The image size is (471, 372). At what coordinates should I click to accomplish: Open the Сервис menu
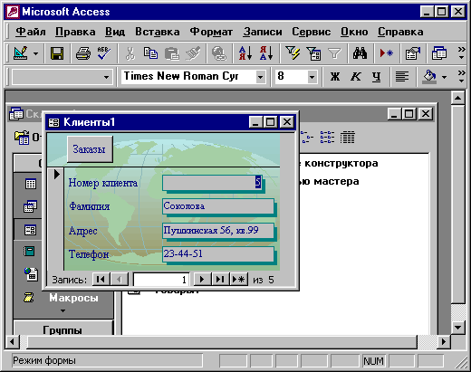312,32
